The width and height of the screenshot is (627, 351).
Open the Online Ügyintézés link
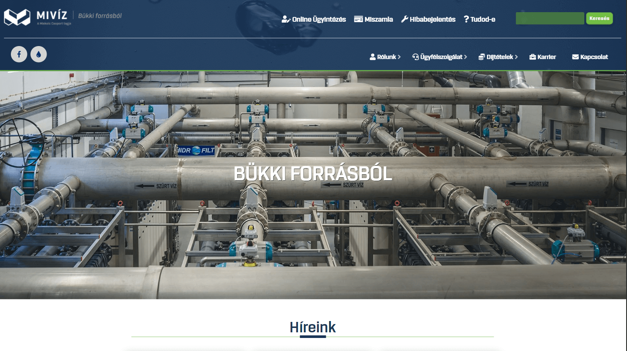coord(314,19)
